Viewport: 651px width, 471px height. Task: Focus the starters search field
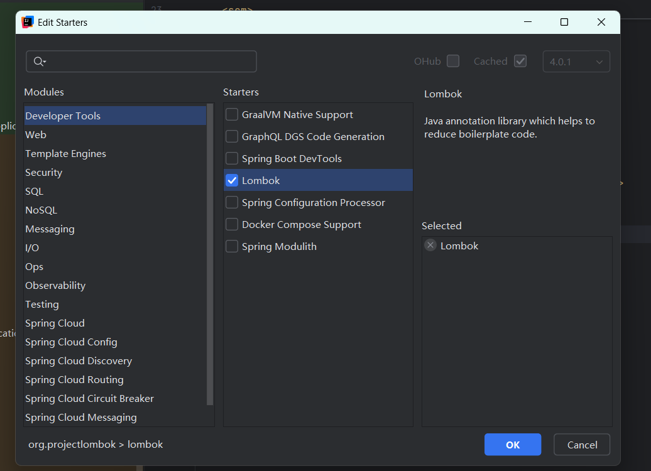pyautogui.click(x=141, y=62)
